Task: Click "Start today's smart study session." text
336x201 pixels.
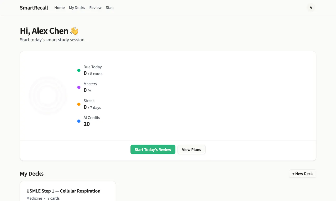Action: pos(53,40)
